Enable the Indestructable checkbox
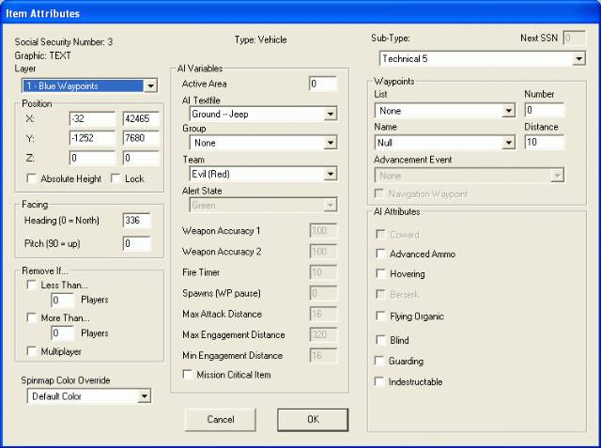The height and width of the screenshot is (448, 601). point(379,381)
